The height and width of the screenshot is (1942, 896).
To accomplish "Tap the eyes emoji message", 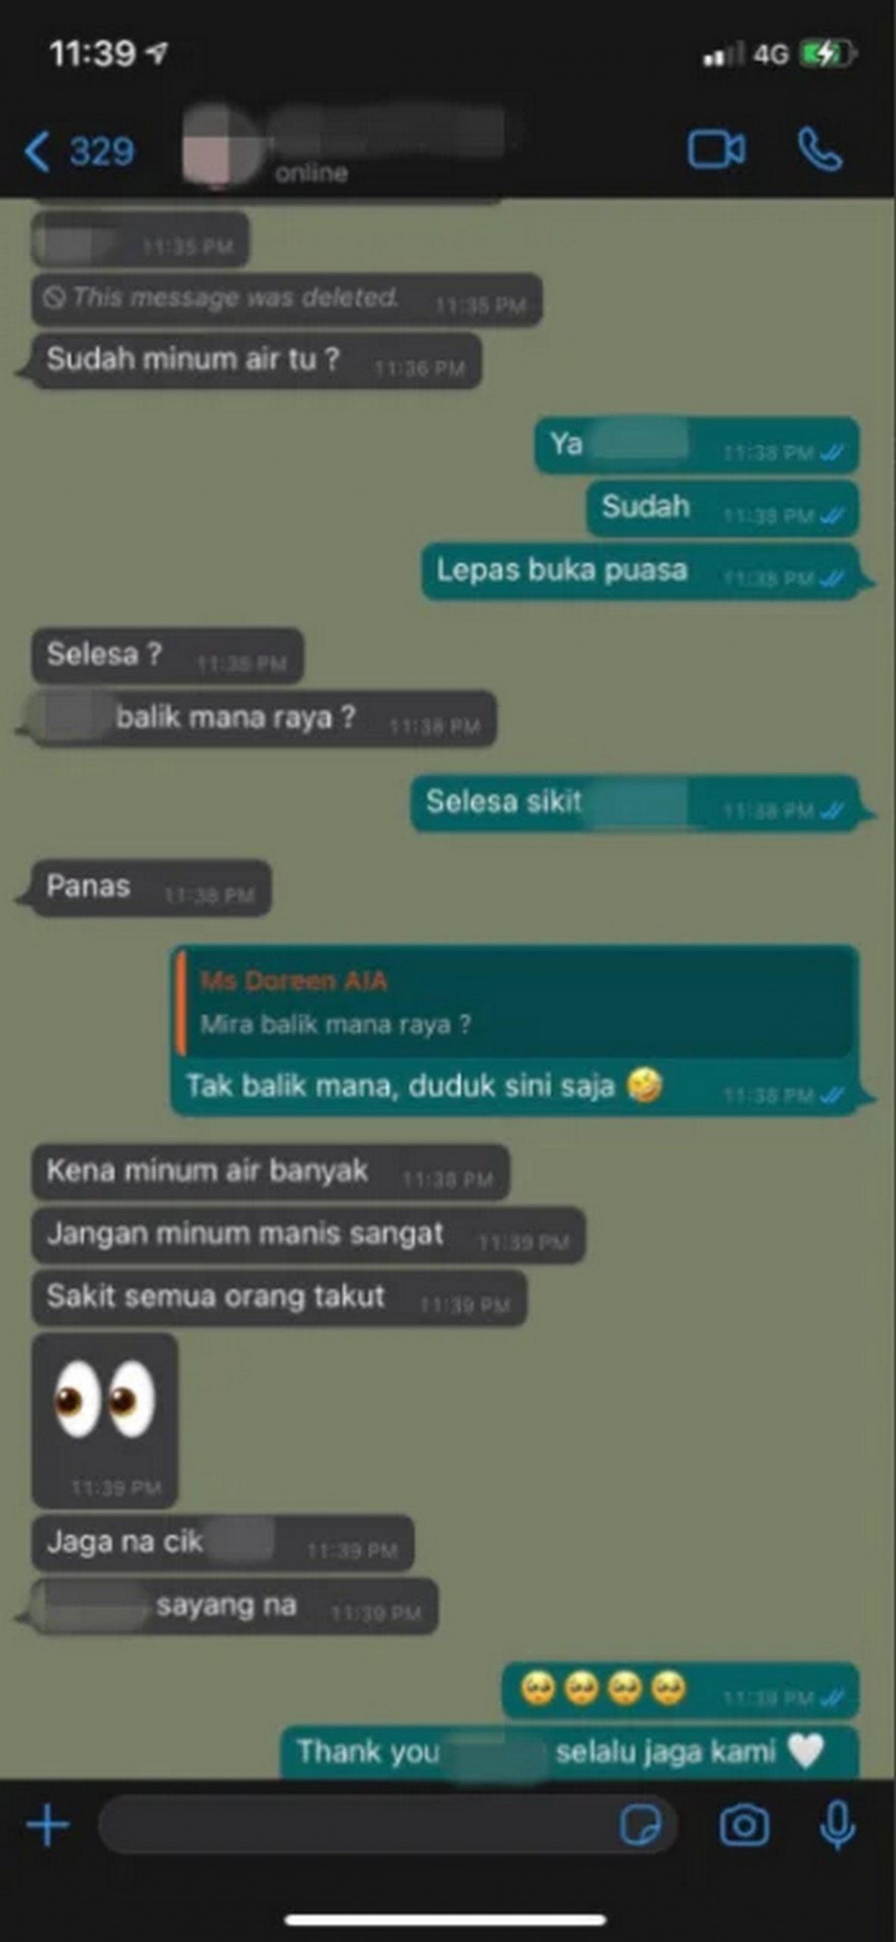I will [105, 1420].
